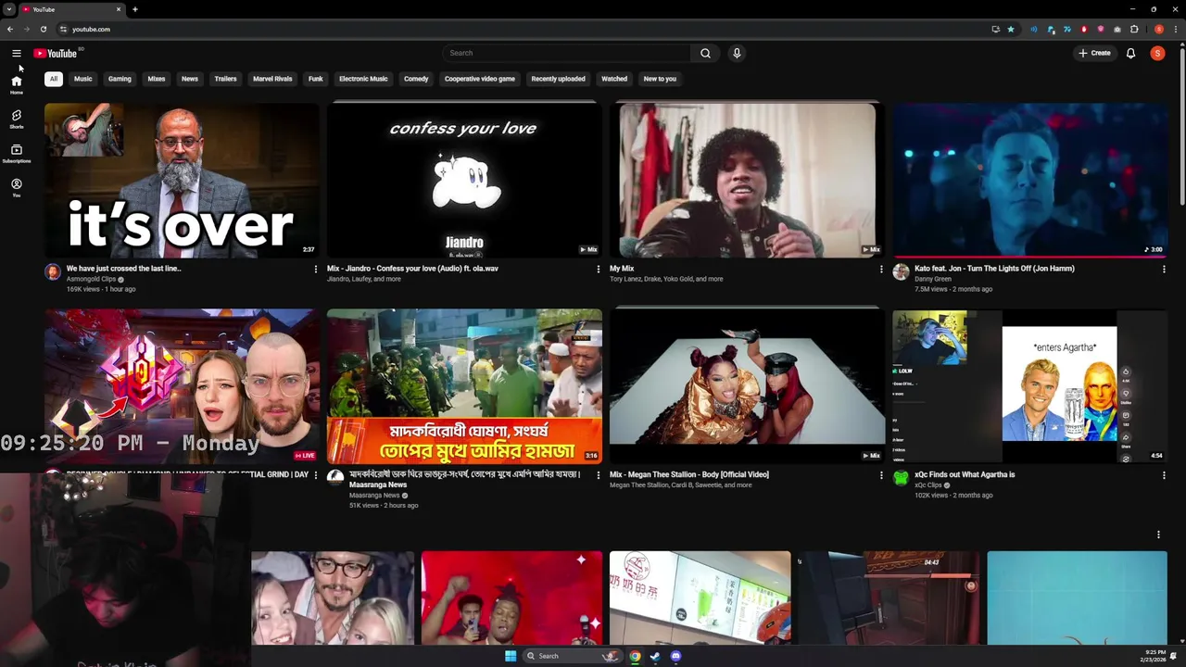Open Shorts from the sidebar
This screenshot has height=667, width=1186.
pos(17,120)
